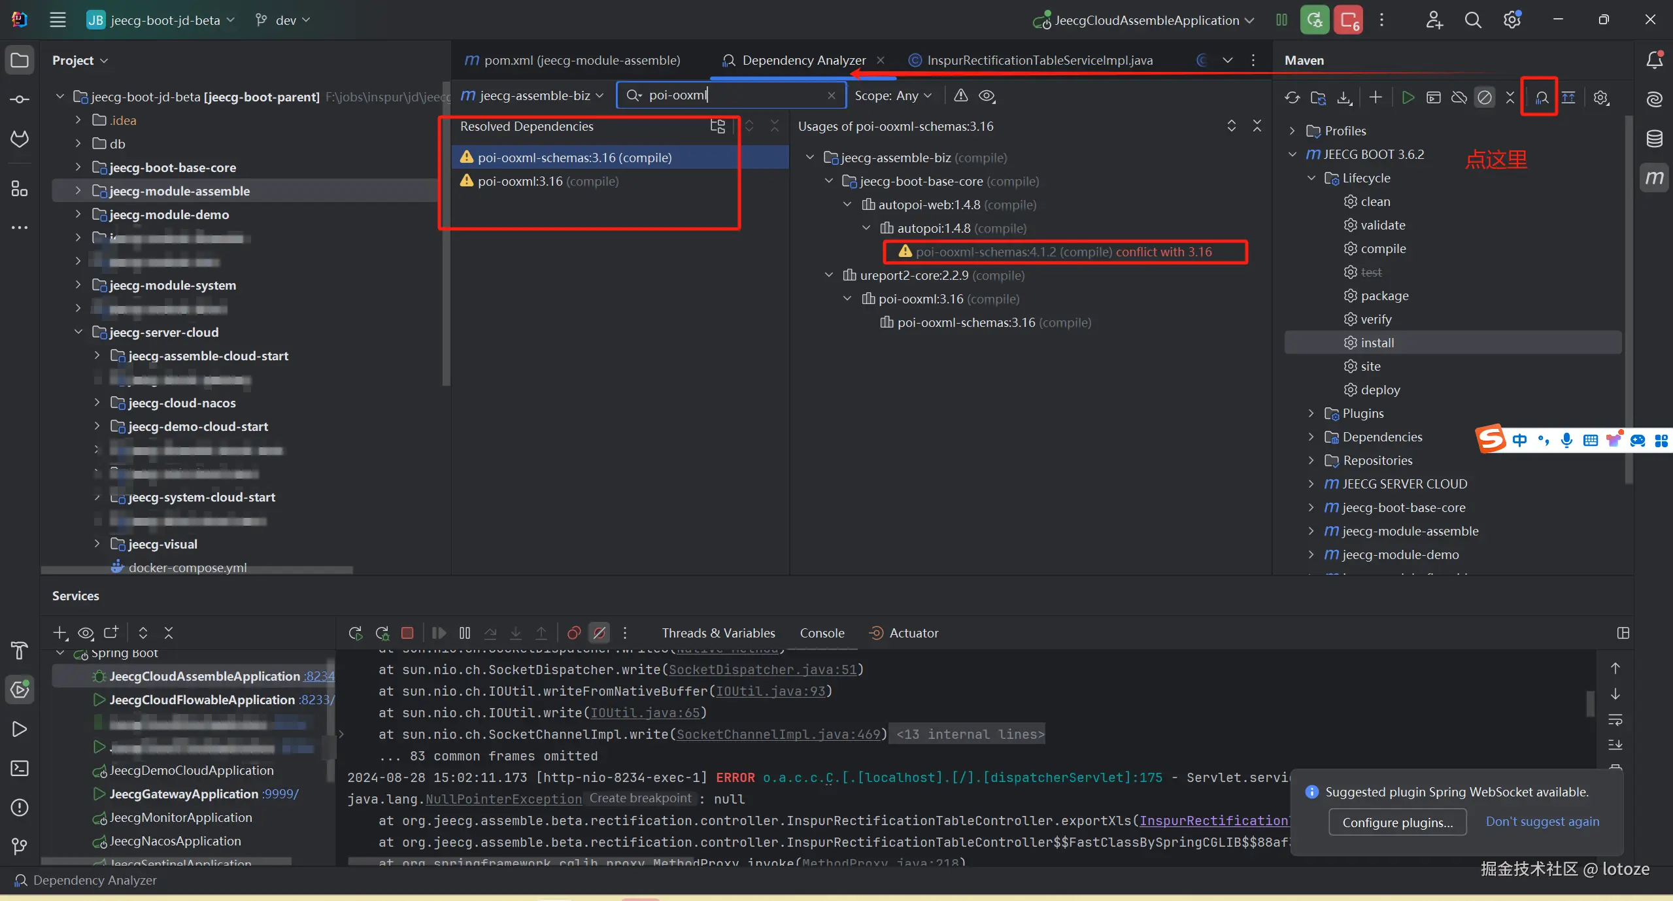Click Download Sources and Documentation icon
The image size is (1673, 901).
[1344, 97]
